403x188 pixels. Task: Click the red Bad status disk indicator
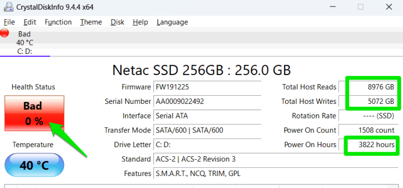click(5, 33)
